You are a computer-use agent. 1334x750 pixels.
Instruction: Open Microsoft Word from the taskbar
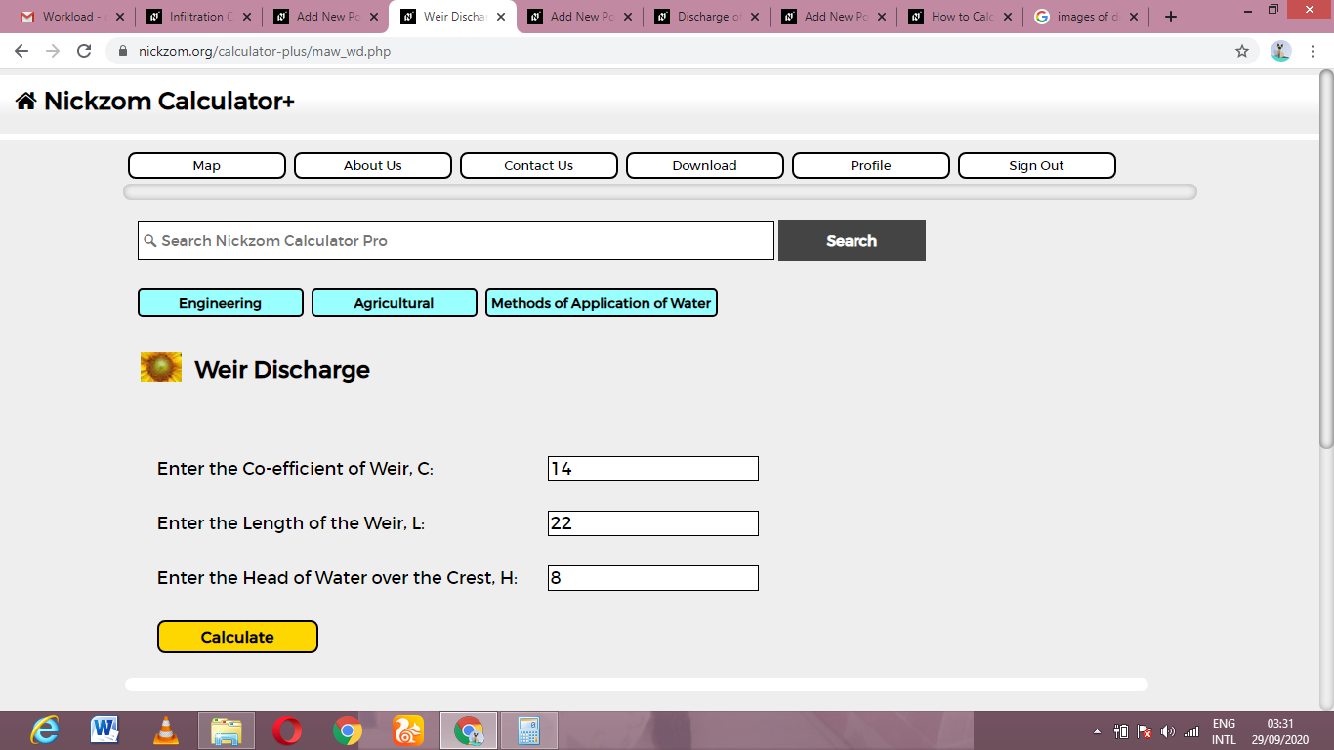click(x=104, y=730)
